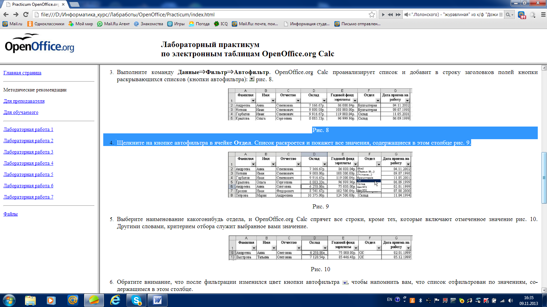Skip to next track in the music player

(x=398, y=15)
